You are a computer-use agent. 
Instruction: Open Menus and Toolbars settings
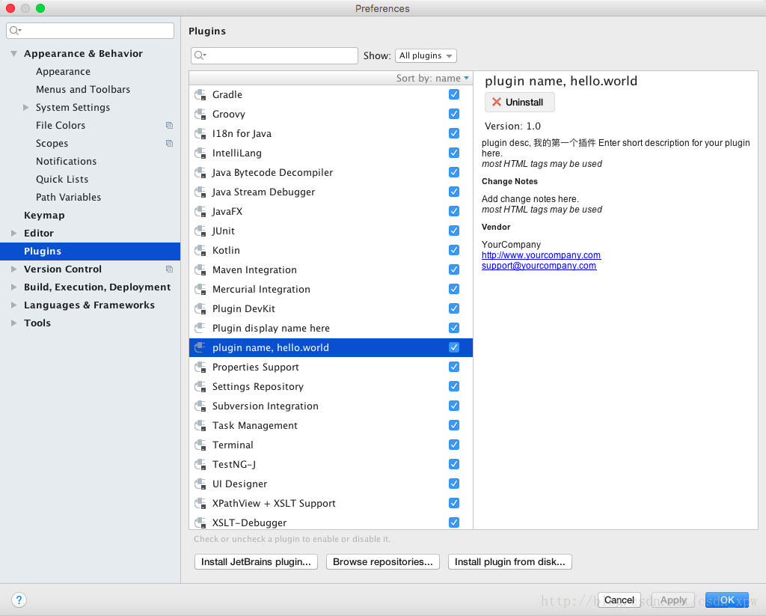(x=83, y=90)
